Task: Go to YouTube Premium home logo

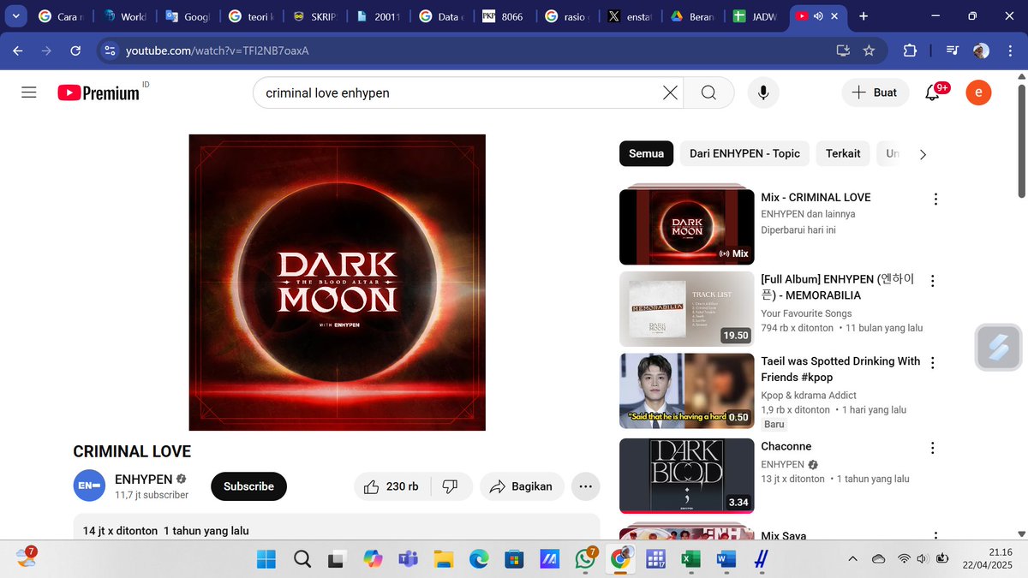Action: (x=99, y=92)
